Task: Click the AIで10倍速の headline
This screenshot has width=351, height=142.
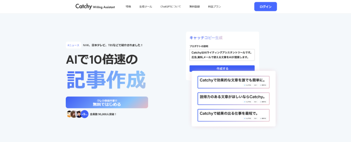Action: click(x=101, y=60)
